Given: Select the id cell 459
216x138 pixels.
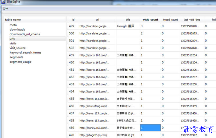Looking at the screenshot, I should pyautogui.click(x=73, y=55).
